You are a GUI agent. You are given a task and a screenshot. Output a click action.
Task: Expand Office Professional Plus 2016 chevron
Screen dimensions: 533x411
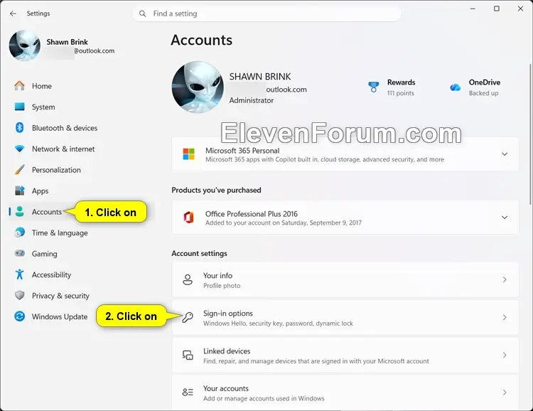(505, 218)
